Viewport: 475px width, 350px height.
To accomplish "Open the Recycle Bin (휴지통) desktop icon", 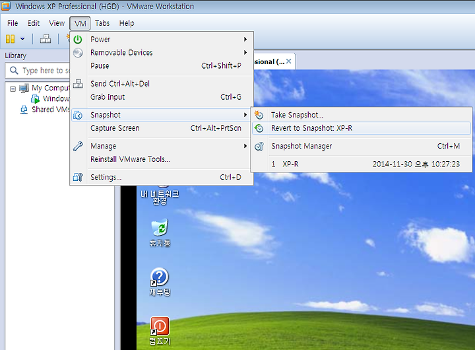I will coord(160,232).
